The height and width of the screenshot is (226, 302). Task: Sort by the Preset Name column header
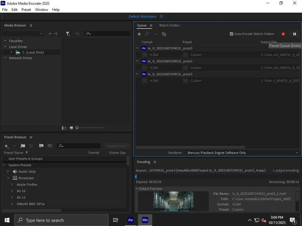click(x=14, y=153)
